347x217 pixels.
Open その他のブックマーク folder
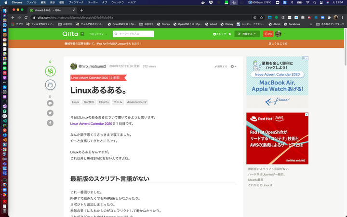tap(330, 24)
